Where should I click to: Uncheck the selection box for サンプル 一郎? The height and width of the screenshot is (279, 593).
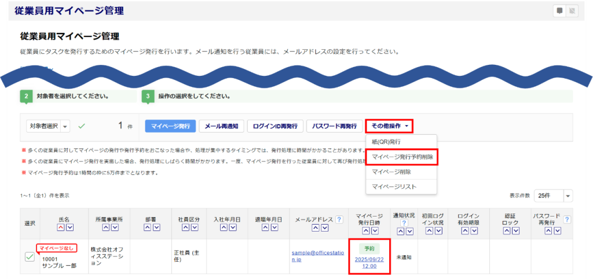30,256
